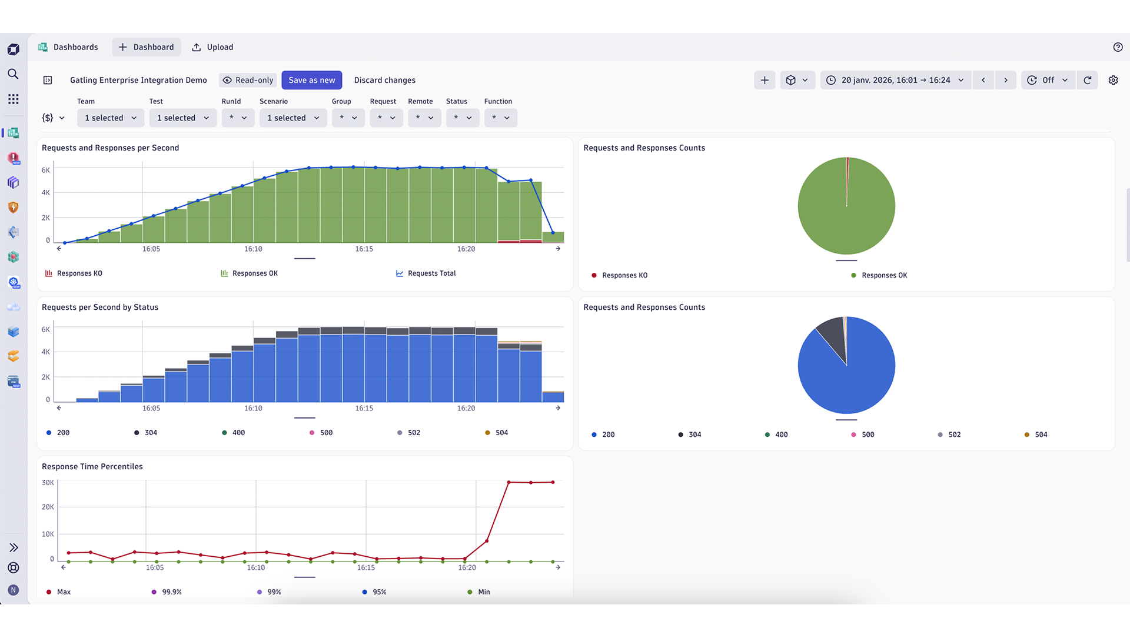Click the security shield plugin icon in sidebar
1130x635 pixels.
[13, 207]
